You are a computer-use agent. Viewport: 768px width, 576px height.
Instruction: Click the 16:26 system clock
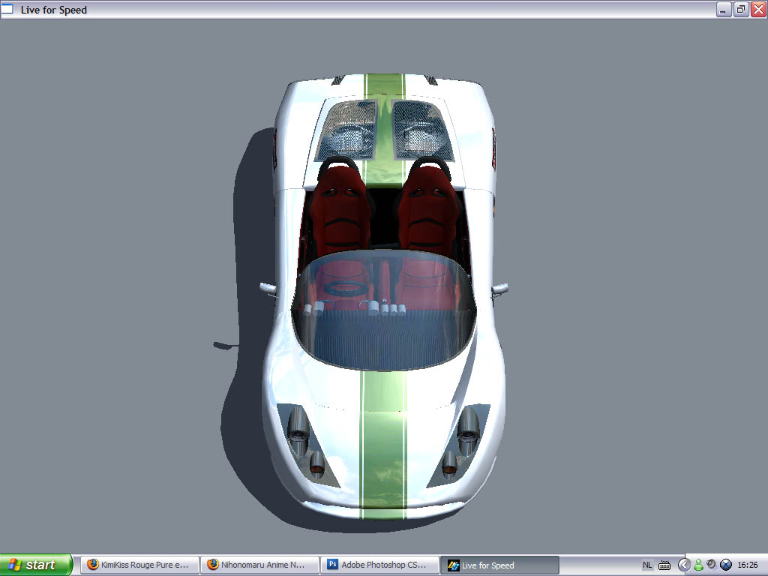tap(748, 565)
